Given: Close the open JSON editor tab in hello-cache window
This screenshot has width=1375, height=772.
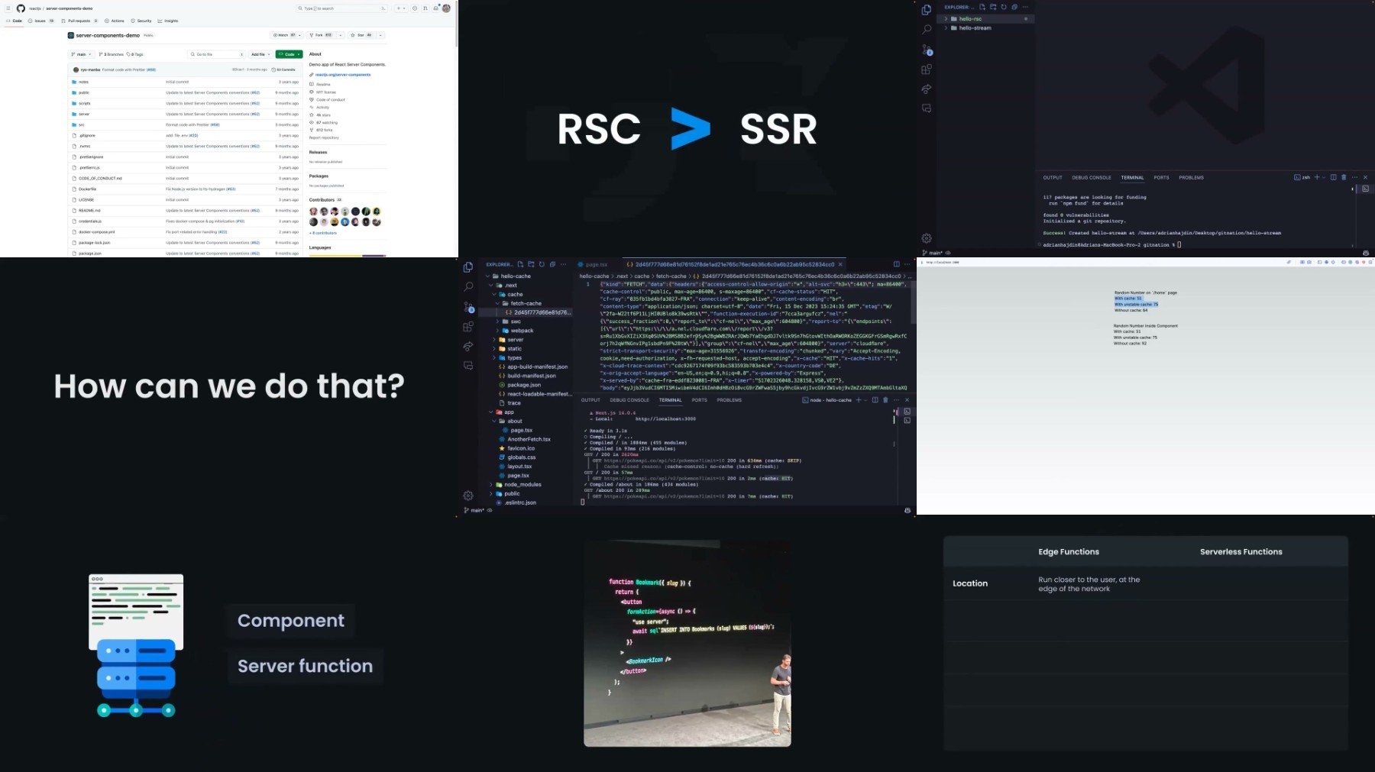Looking at the screenshot, I should click(840, 264).
